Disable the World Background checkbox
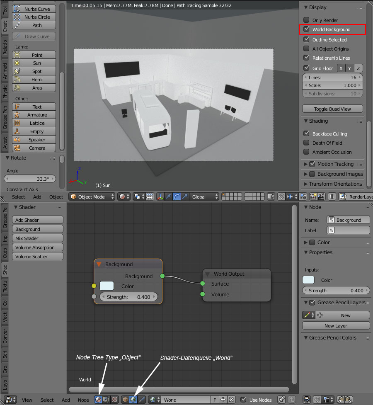 [306, 29]
